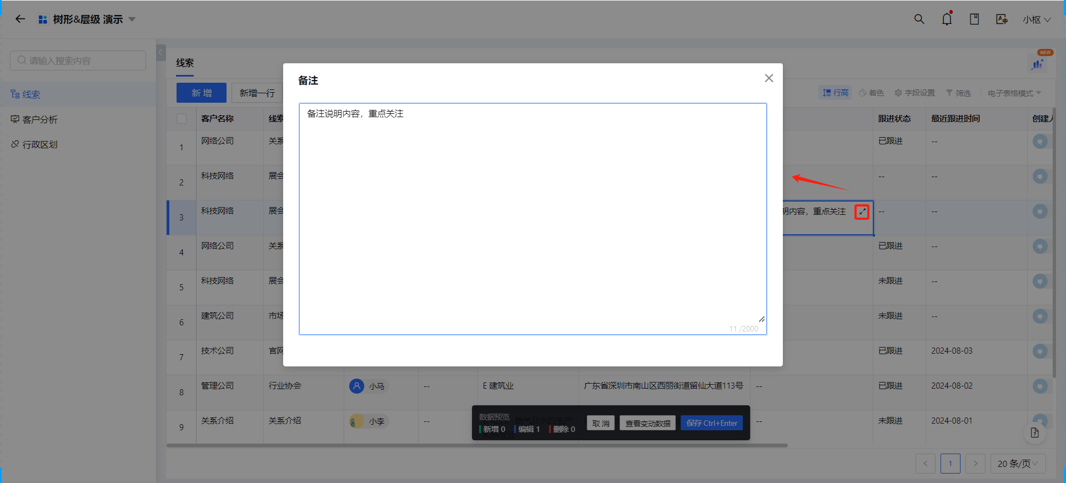Open the 20 条/页 page size dropdown
This screenshot has width=1066, height=483.
pyautogui.click(x=1018, y=464)
